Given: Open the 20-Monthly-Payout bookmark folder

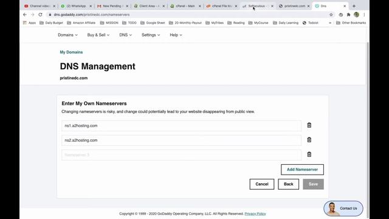Looking at the screenshot, I should click(185, 23).
